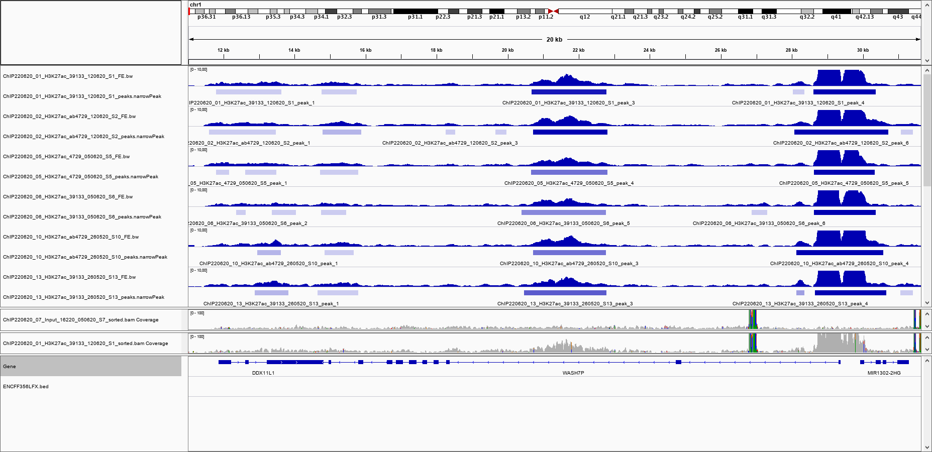The width and height of the screenshot is (932, 452).
Task: Click the data tracks panel vertical scrollbar thumb
Action: pyautogui.click(x=927, y=131)
